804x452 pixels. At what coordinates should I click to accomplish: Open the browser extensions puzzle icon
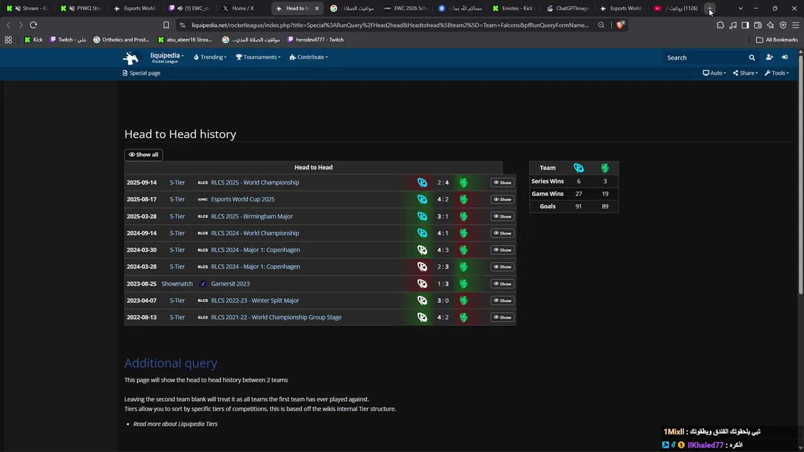tap(720, 25)
